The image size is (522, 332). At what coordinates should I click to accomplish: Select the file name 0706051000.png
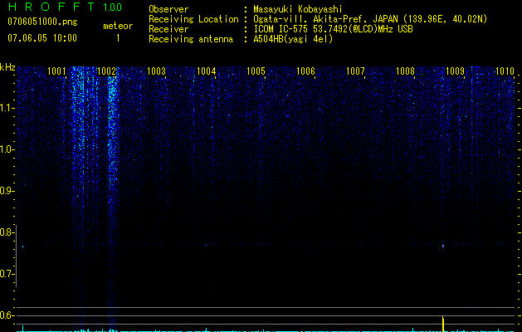(42, 22)
